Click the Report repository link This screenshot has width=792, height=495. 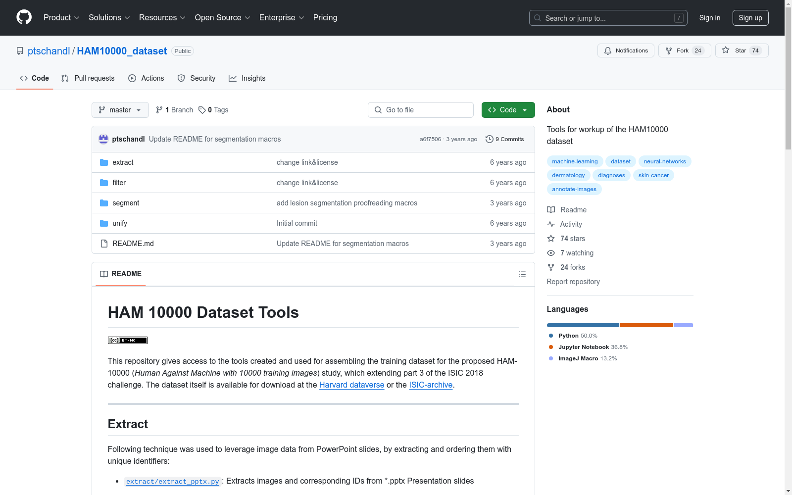click(573, 282)
